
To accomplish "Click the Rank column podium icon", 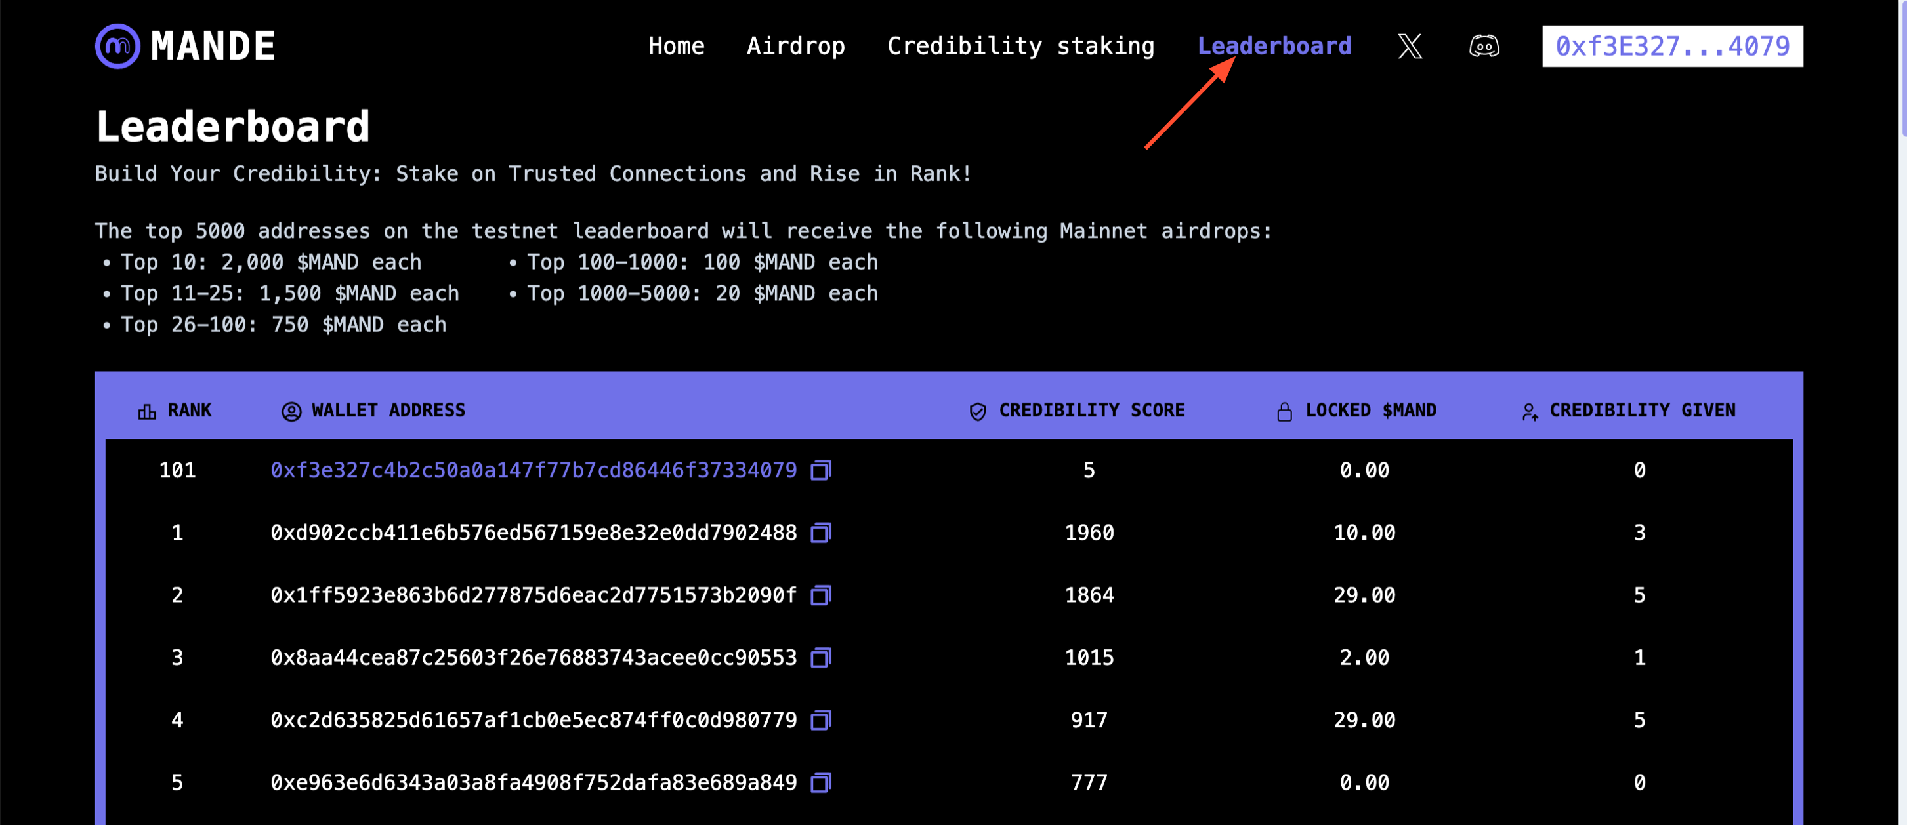I will tap(147, 411).
